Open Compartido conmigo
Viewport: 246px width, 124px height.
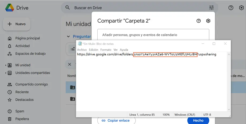[32, 84]
